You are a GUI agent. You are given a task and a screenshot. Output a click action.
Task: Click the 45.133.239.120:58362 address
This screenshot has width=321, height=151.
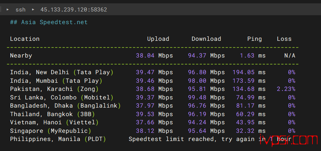[74, 10]
